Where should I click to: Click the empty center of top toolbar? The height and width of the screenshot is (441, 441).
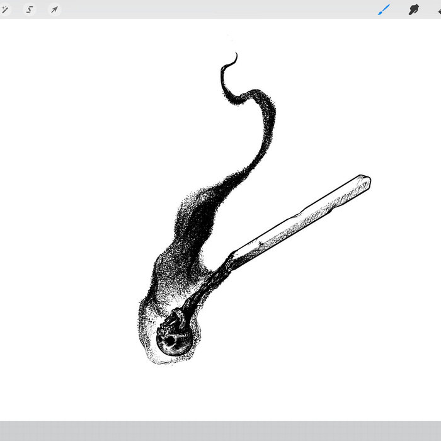click(x=214, y=9)
